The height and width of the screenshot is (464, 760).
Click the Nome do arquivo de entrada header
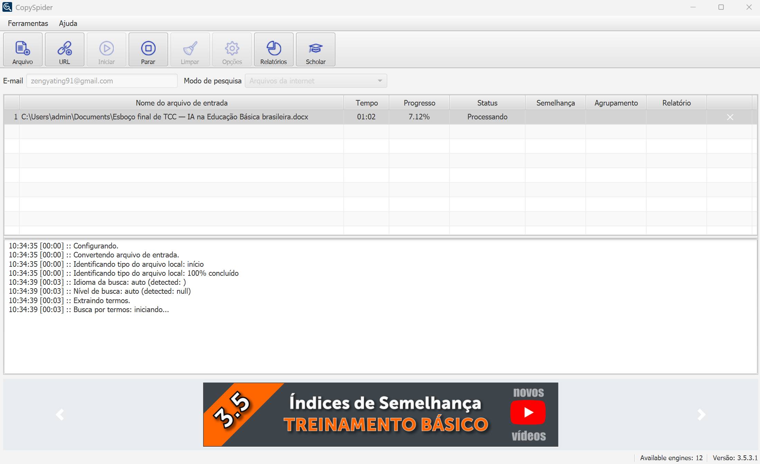[182, 103]
